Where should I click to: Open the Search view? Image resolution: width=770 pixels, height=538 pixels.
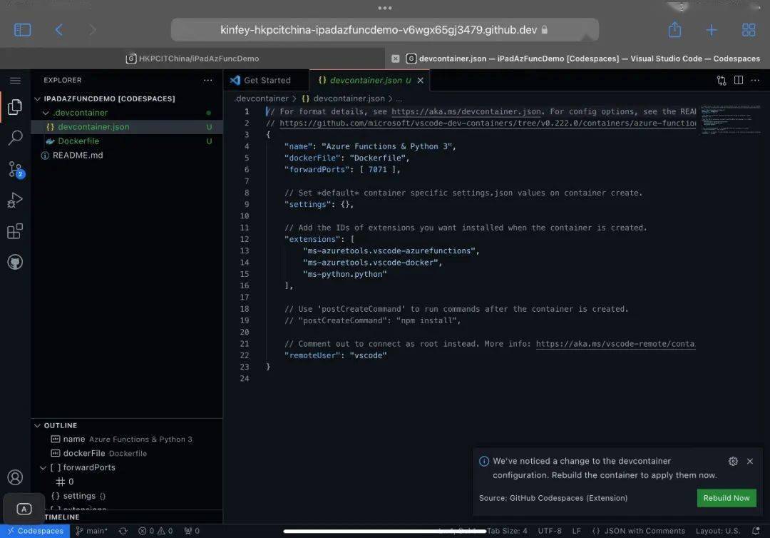pyautogui.click(x=15, y=137)
